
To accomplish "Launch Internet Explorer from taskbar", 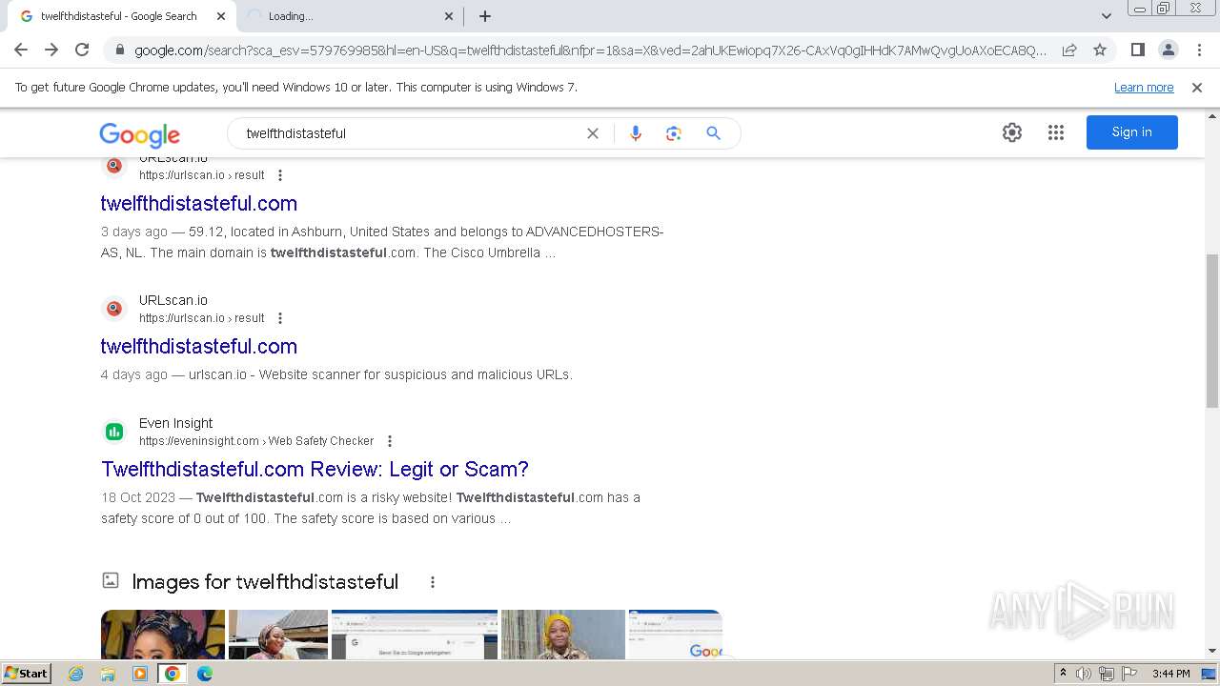I will pos(76,674).
